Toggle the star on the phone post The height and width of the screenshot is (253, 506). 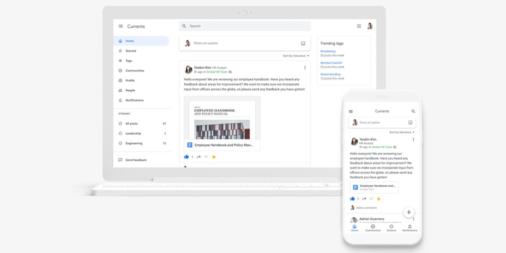tap(379, 199)
